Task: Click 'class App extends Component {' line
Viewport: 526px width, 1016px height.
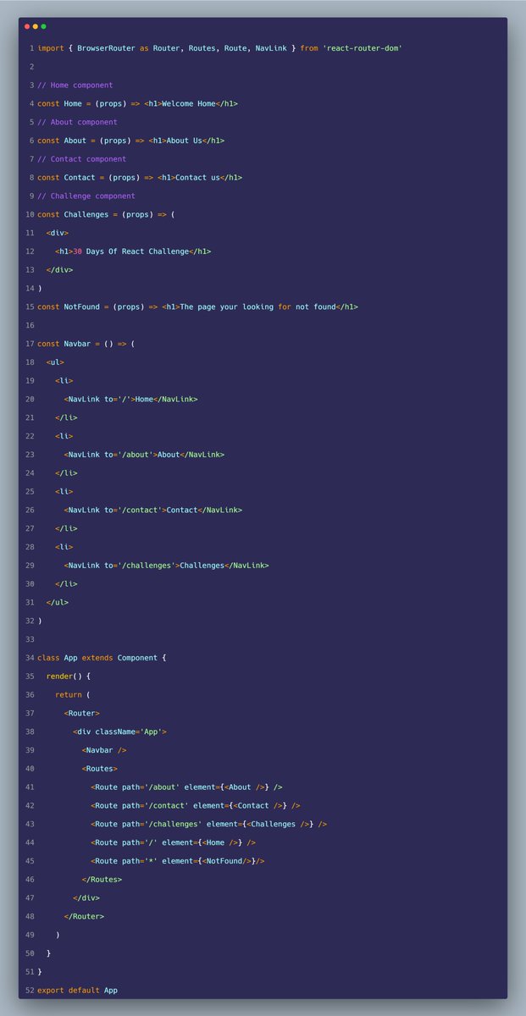Action: (102, 658)
